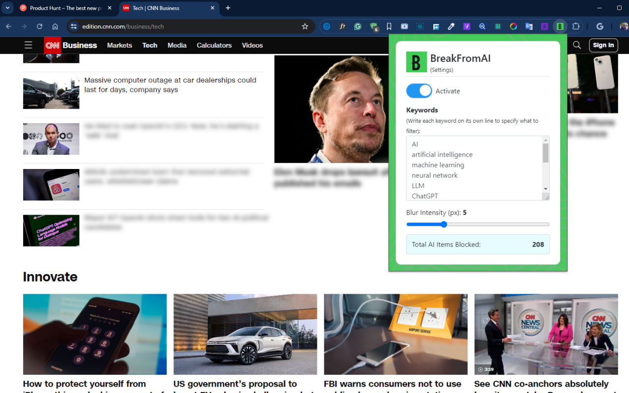Open the Airbnb phone story thumbnail

(x=51, y=185)
